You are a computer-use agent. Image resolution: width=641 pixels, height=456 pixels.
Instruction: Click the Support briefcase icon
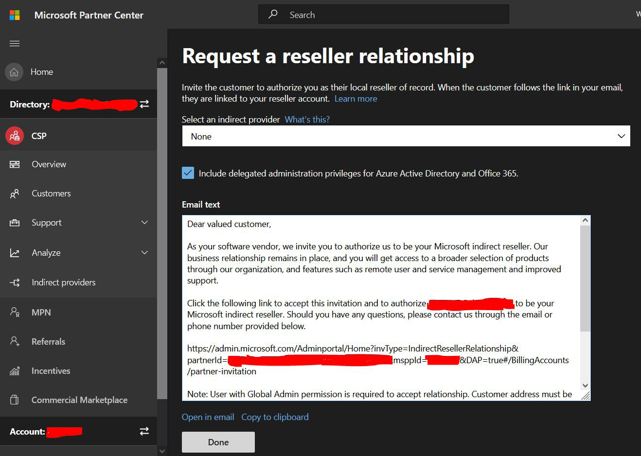pyautogui.click(x=15, y=223)
